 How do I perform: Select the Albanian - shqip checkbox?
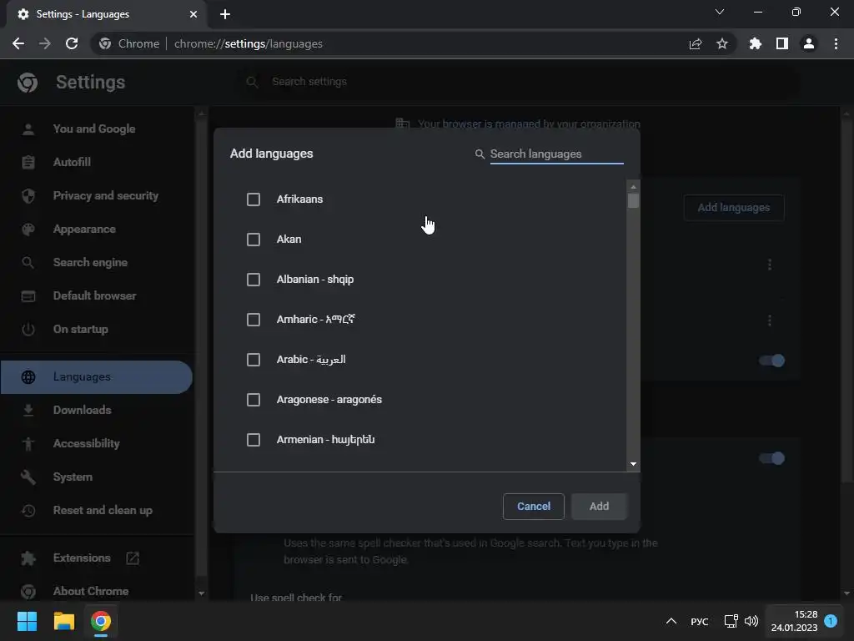[254, 280]
